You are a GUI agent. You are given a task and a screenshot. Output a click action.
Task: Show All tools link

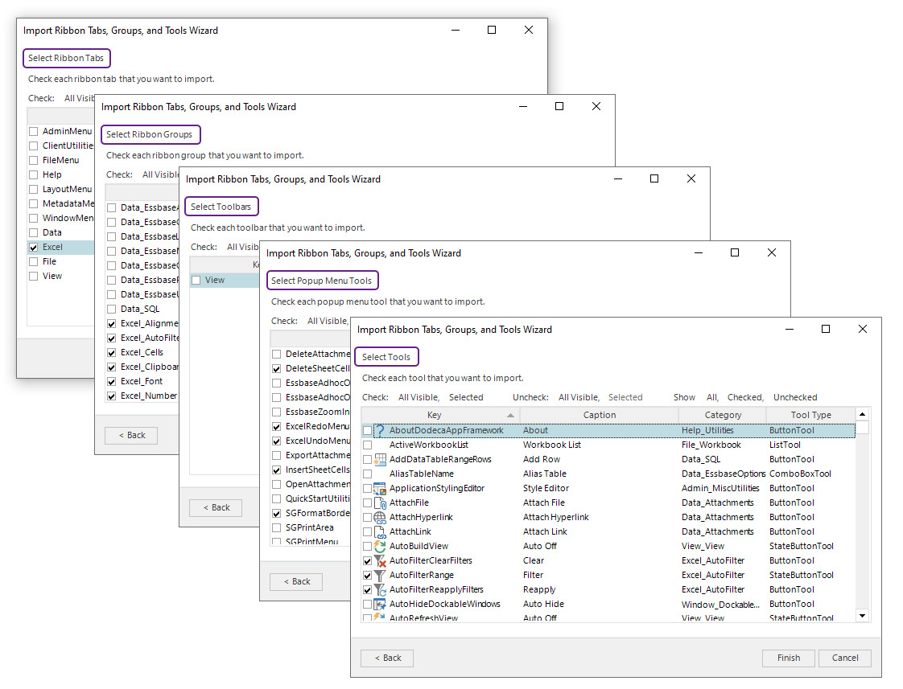[712, 397]
